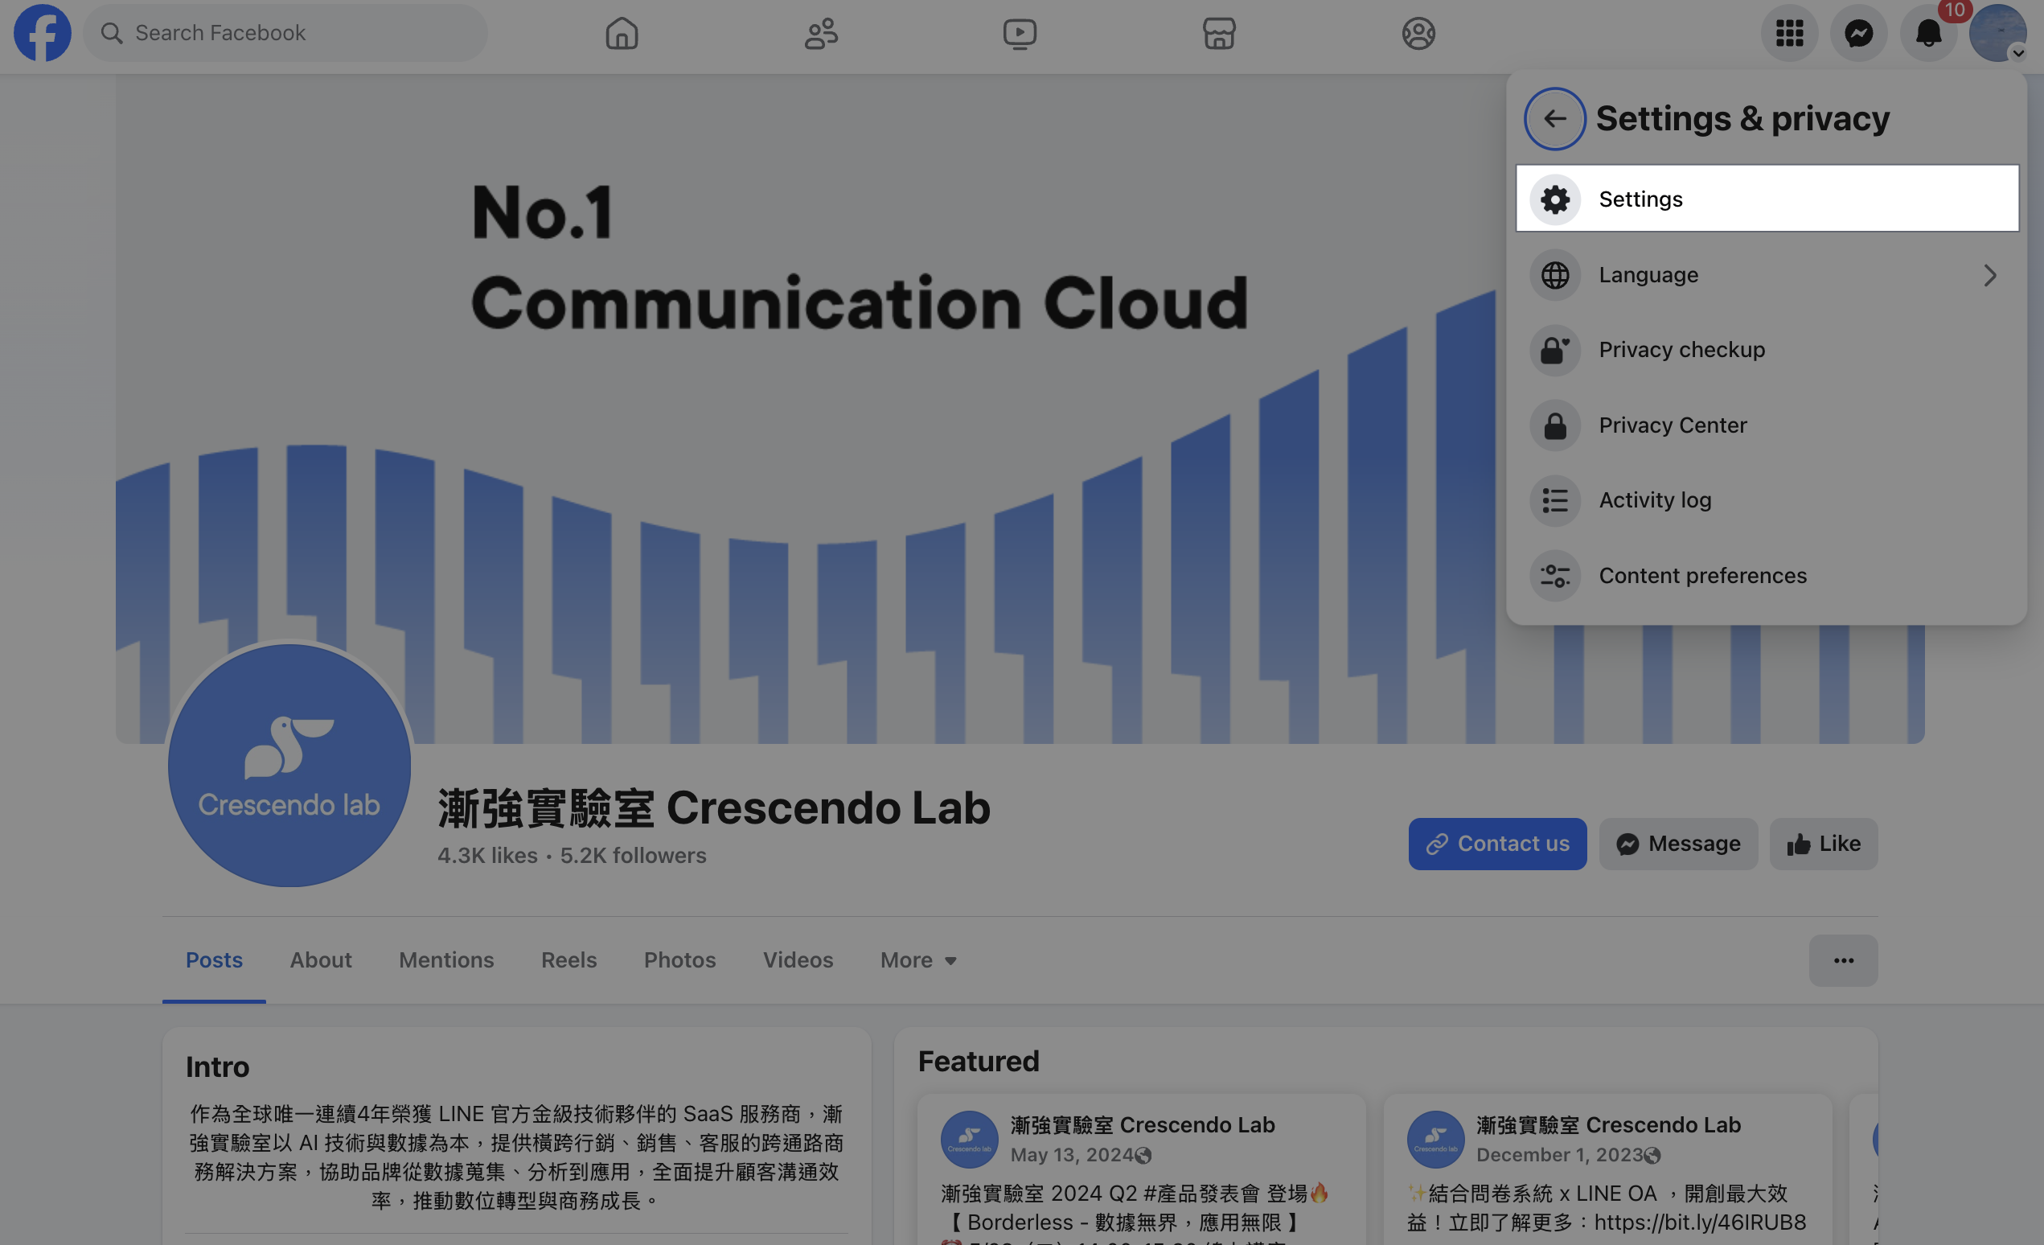Click the avatar on the May 13 featured post
This screenshot has height=1245, width=2044.
click(969, 1139)
